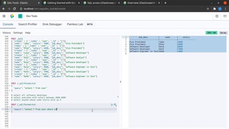The height and width of the screenshot is (129, 229).
Task: View site information icon in address bar
Action: click(21, 9)
